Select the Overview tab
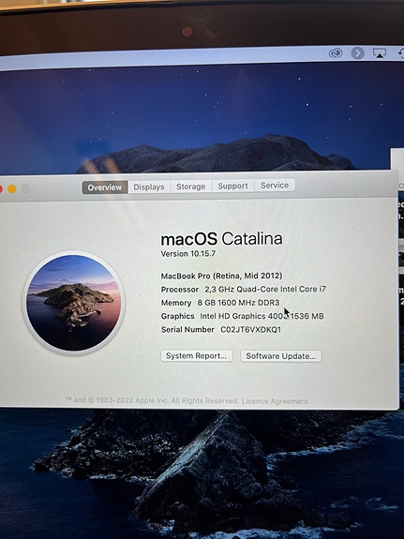 coord(105,187)
